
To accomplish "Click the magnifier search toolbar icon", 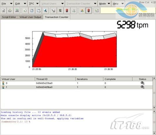I will (x=45, y=11).
